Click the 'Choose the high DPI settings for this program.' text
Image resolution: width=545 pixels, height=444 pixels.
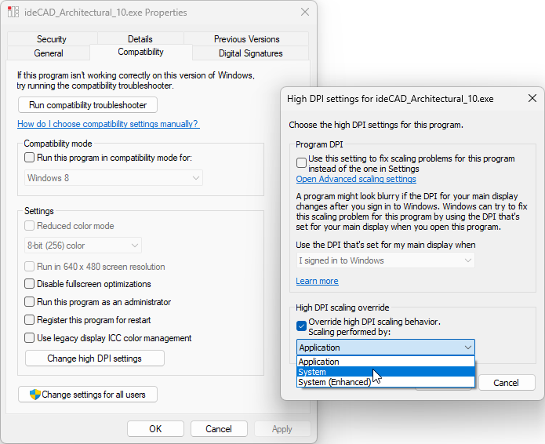[x=376, y=125]
